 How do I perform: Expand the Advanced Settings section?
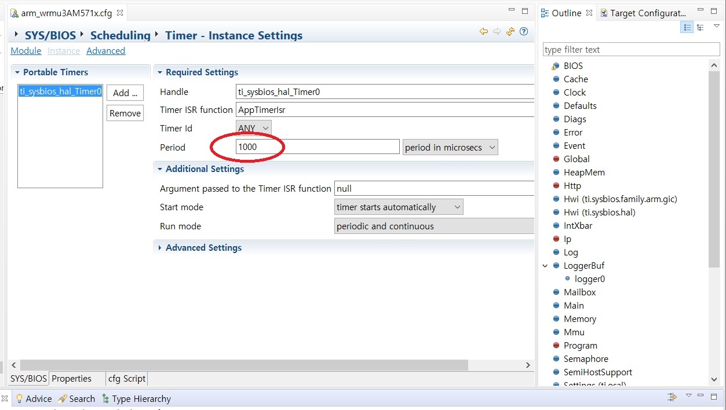coord(160,248)
